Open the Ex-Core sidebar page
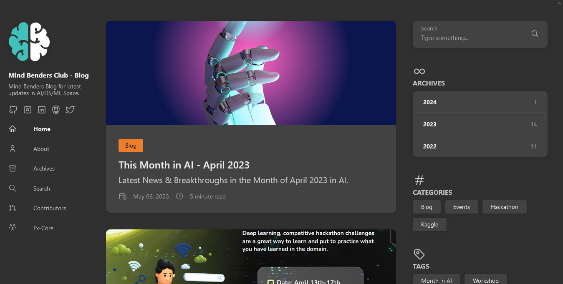This screenshot has width=563, height=284. (43, 228)
